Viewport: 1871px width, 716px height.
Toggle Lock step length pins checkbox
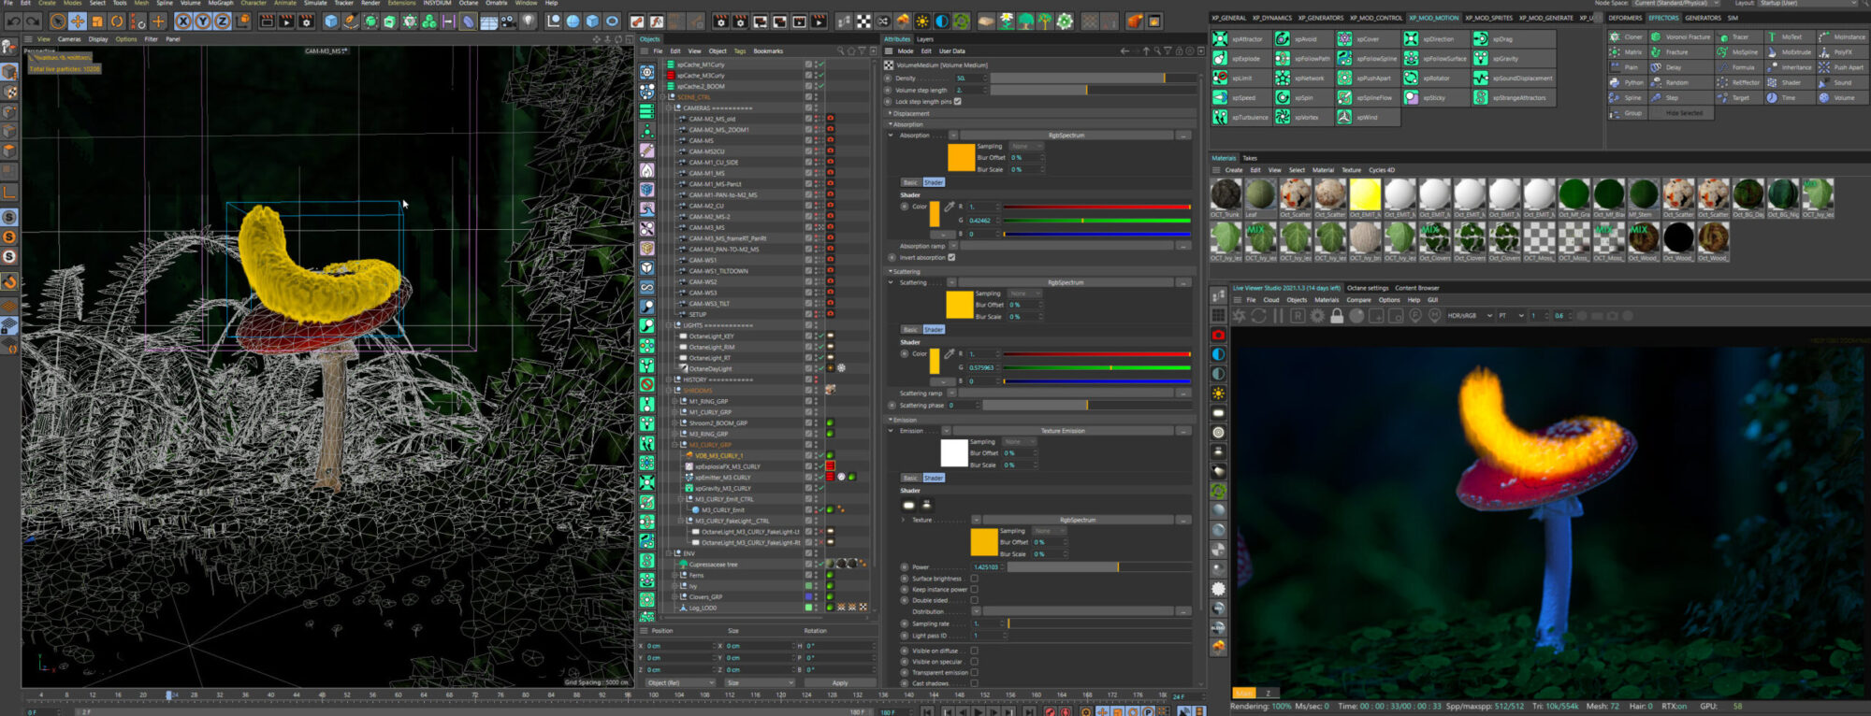(957, 102)
